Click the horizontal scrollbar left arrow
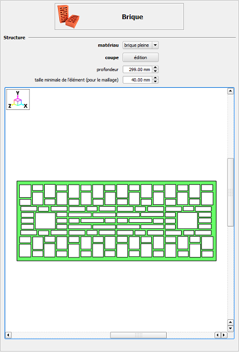Image resolution: width=239 pixels, height=352 pixels. click(x=8, y=335)
